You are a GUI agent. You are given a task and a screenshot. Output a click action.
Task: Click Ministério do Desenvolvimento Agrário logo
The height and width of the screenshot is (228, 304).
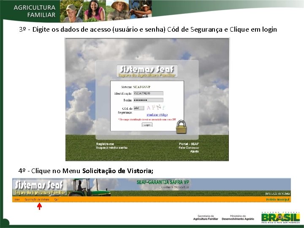pos(238,217)
